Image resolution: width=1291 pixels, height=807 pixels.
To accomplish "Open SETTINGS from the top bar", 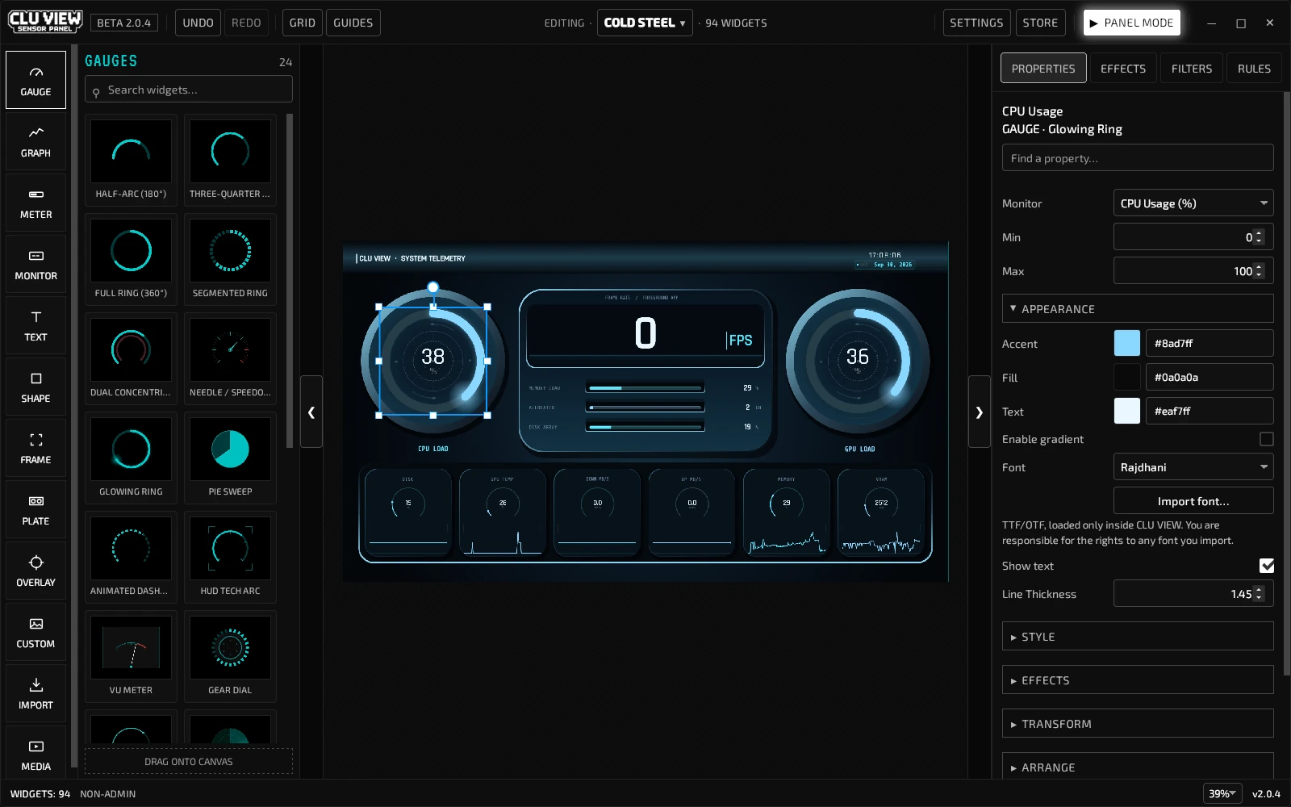I will click(x=976, y=23).
